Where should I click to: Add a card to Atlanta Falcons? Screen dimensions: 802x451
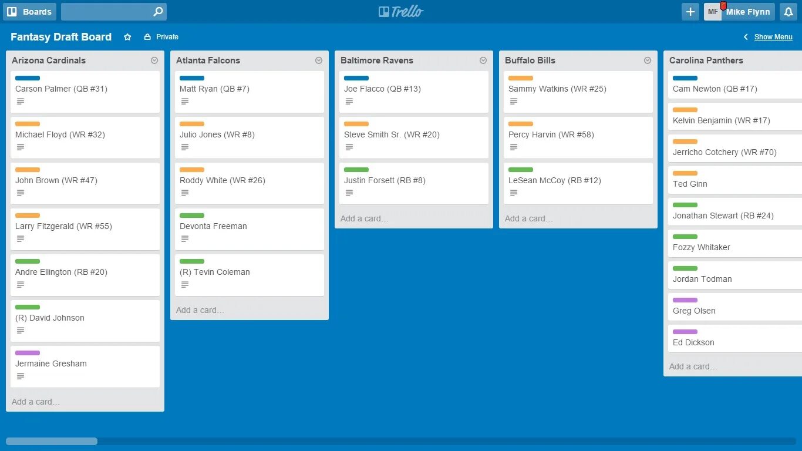tap(200, 310)
